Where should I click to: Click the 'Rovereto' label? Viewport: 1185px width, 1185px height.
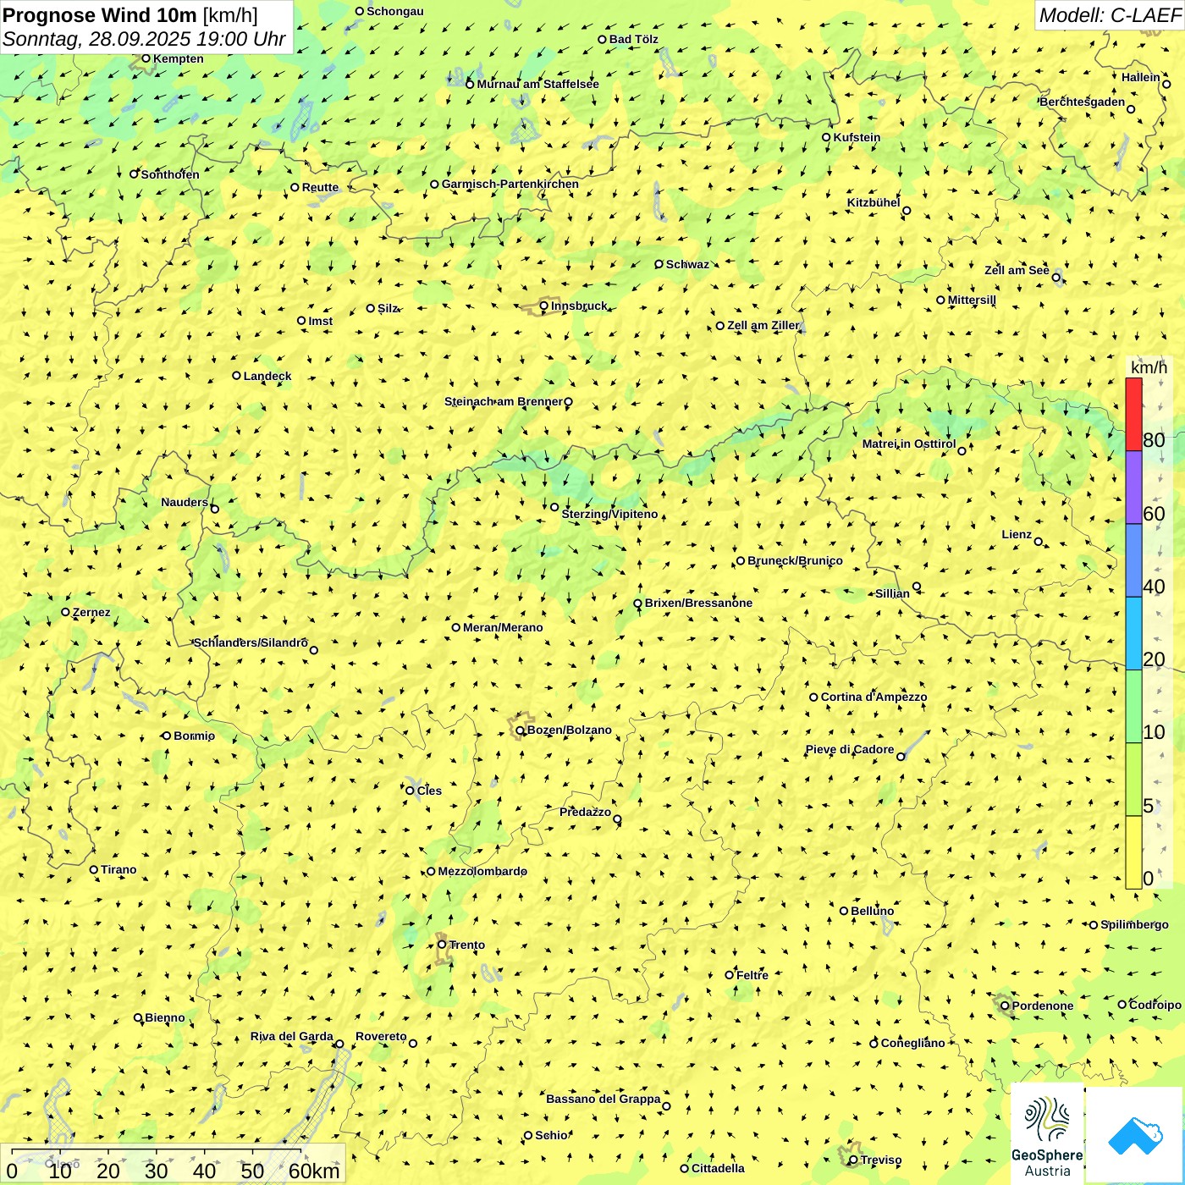click(381, 1036)
